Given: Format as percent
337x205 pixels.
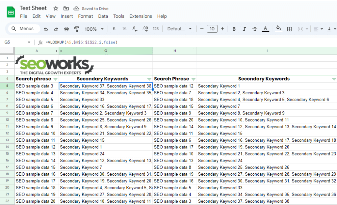Looking at the screenshot, I should click(124, 29).
